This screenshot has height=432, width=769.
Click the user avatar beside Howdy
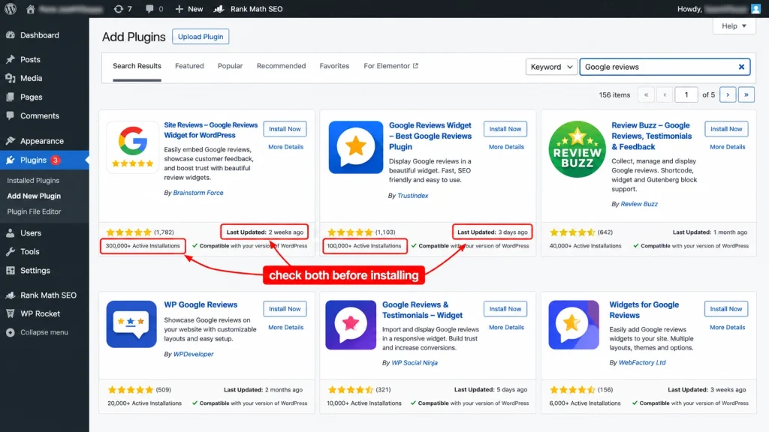755,9
